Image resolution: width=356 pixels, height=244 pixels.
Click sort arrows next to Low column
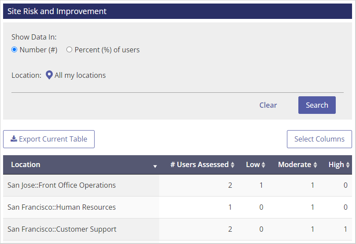pyautogui.click(x=263, y=164)
